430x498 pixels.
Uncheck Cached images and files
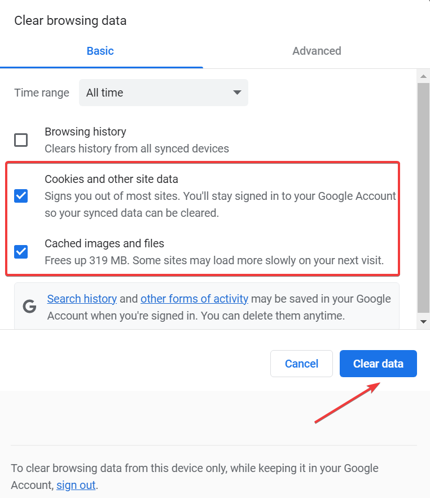(x=21, y=252)
